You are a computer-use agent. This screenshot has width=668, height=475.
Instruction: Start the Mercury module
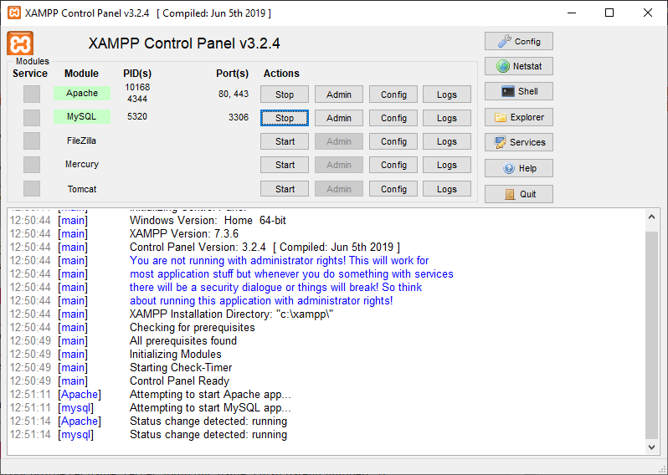[284, 165]
